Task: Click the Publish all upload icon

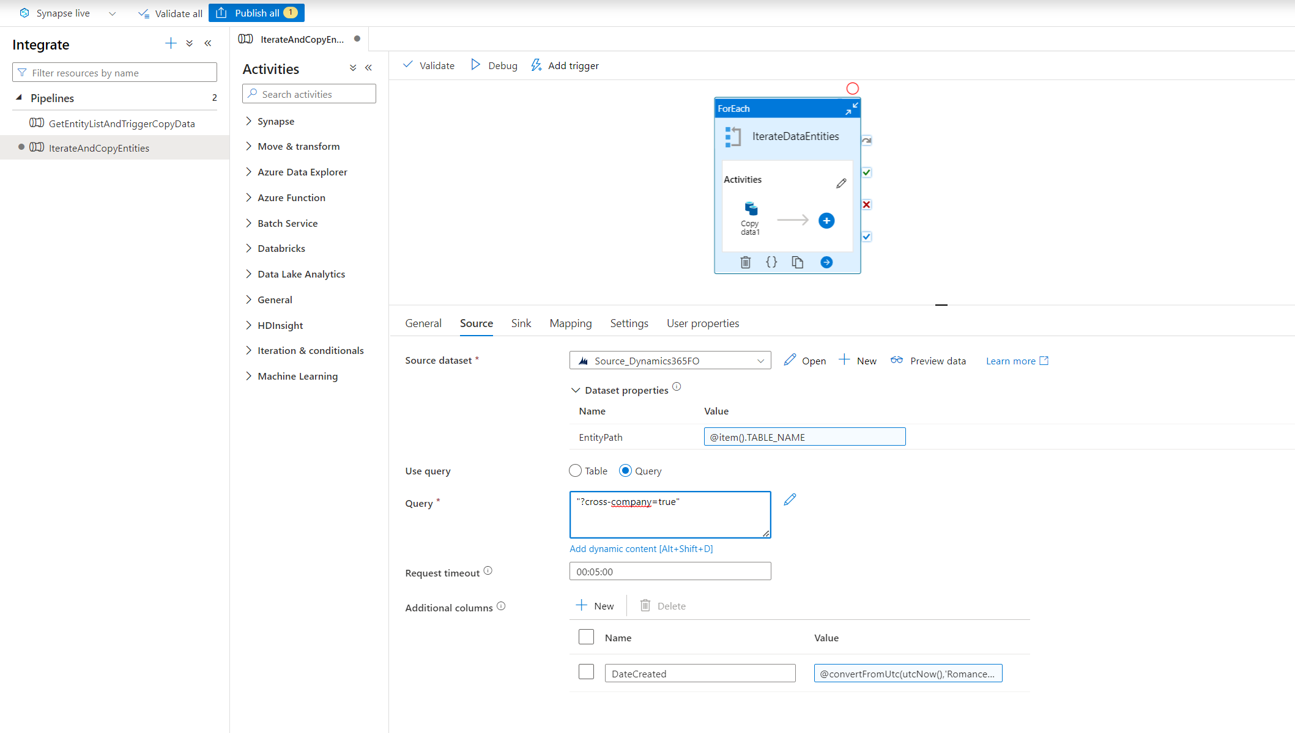Action: pyautogui.click(x=221, y=13)
